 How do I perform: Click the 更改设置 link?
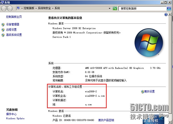149,91
